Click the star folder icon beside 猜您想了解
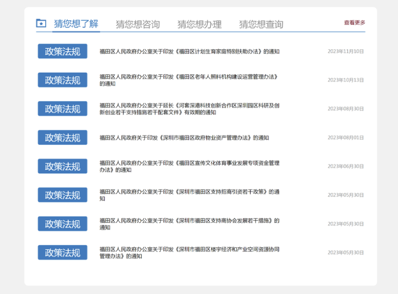The height and width of the screenshot is (294, 398). pyautogui.click(x=41, y=23)
